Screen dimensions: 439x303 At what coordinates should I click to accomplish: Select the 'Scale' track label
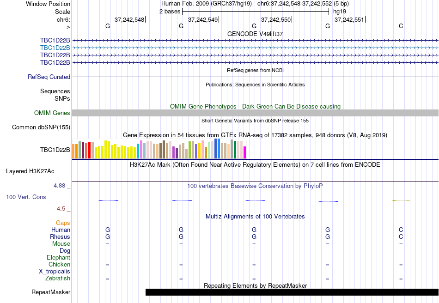pos(62,12)
